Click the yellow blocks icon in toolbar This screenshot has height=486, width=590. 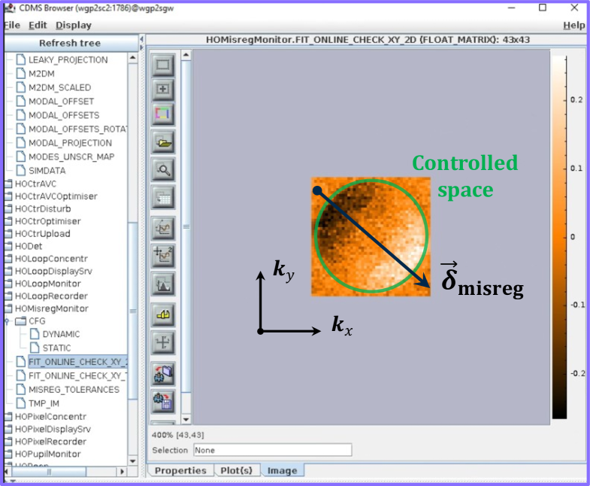pos(163,315)
